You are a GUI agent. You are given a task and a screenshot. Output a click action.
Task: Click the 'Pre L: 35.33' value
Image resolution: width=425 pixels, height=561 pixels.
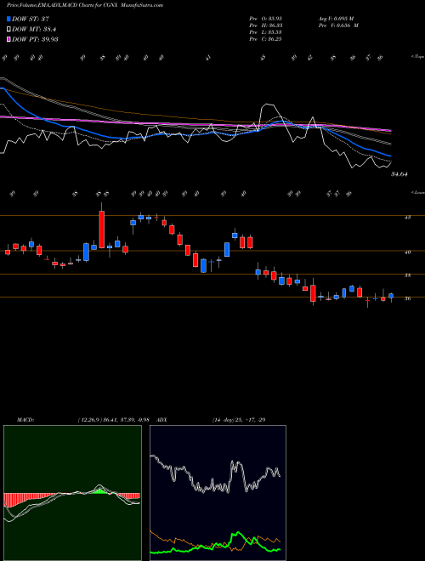[265, 32]
